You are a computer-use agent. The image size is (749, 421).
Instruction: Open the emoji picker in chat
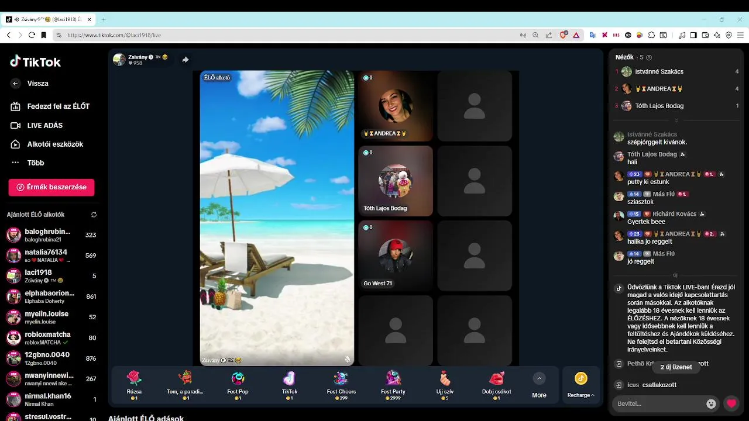point(711,403)
